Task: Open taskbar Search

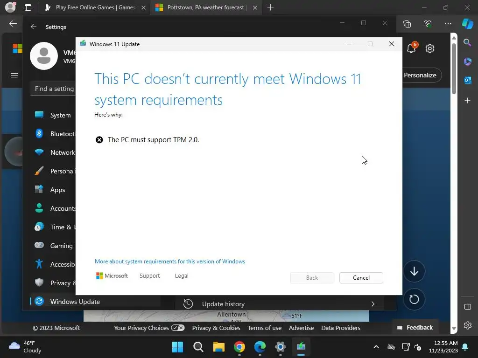Action: coord(198,347)
